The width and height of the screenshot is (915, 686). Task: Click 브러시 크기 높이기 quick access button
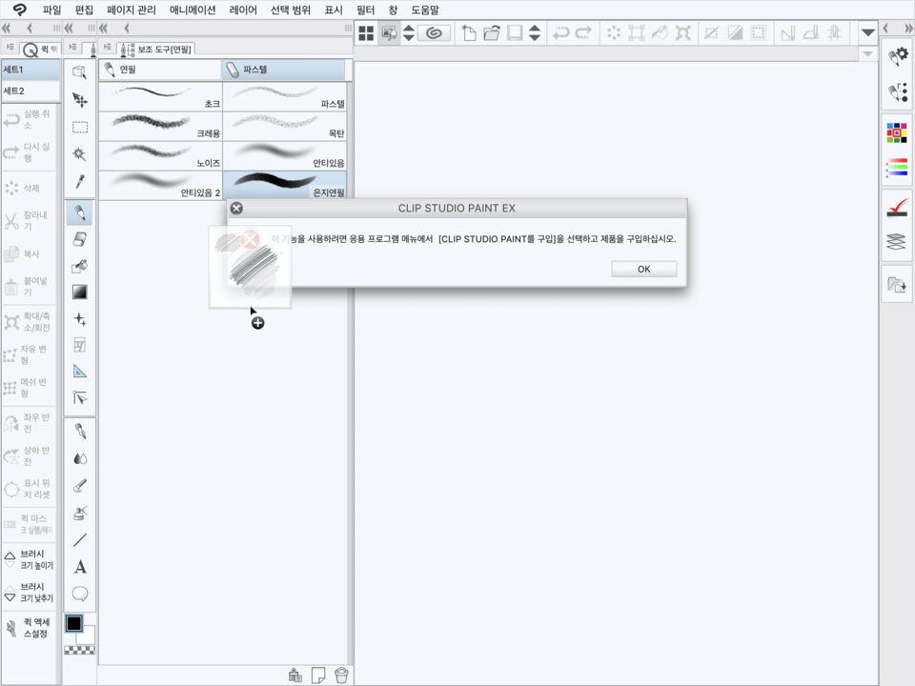click(30, 559)
